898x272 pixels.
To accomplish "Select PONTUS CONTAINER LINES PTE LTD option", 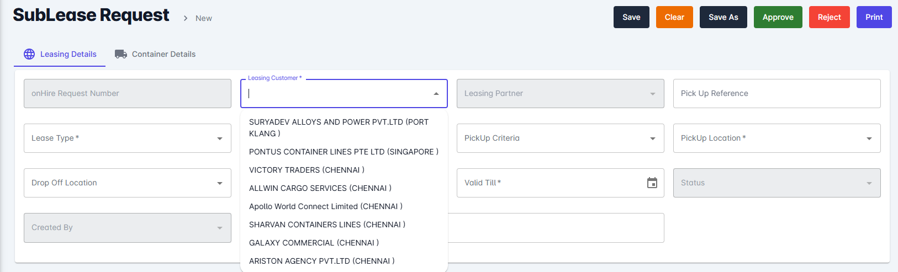I will (344, 152).
